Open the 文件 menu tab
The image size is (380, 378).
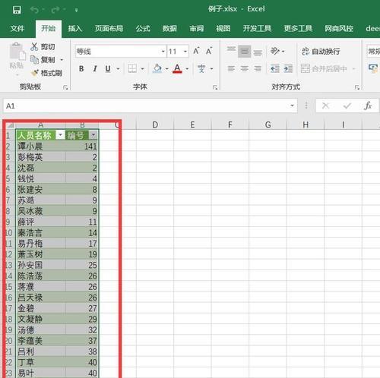(17, 28)
